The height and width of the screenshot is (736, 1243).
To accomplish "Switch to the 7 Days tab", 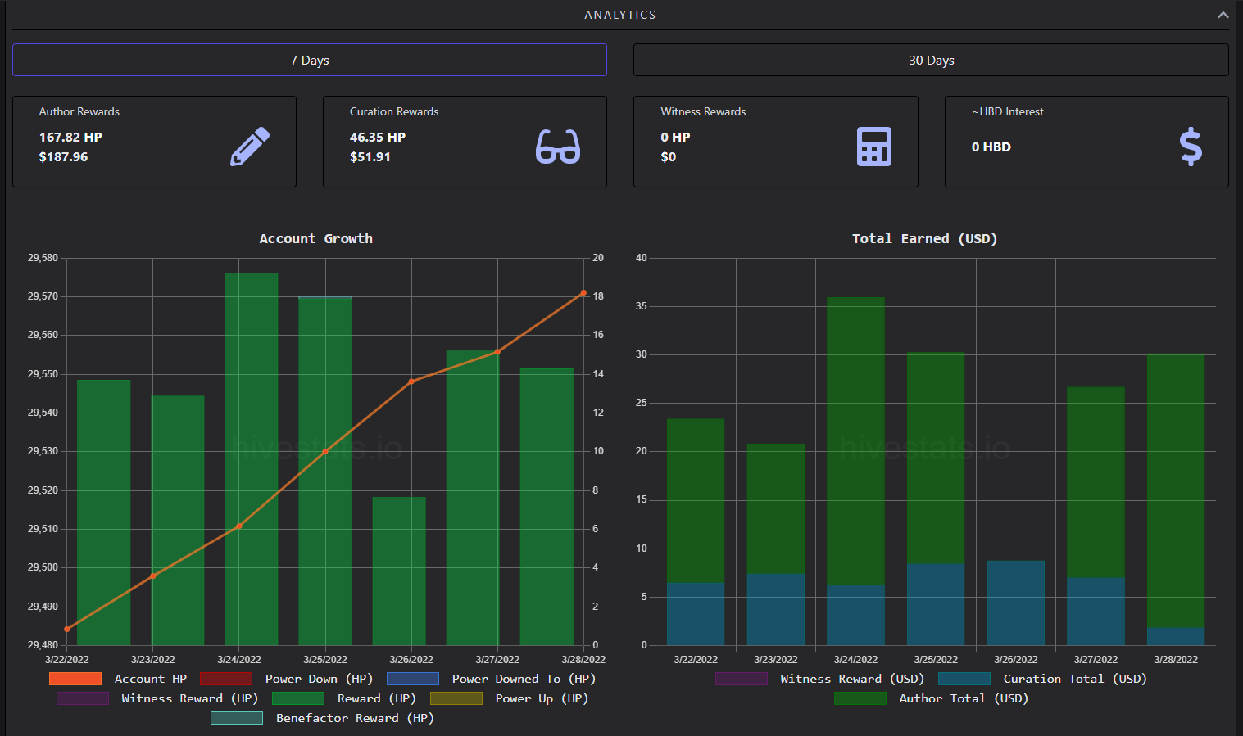I will tap(310, 60).
